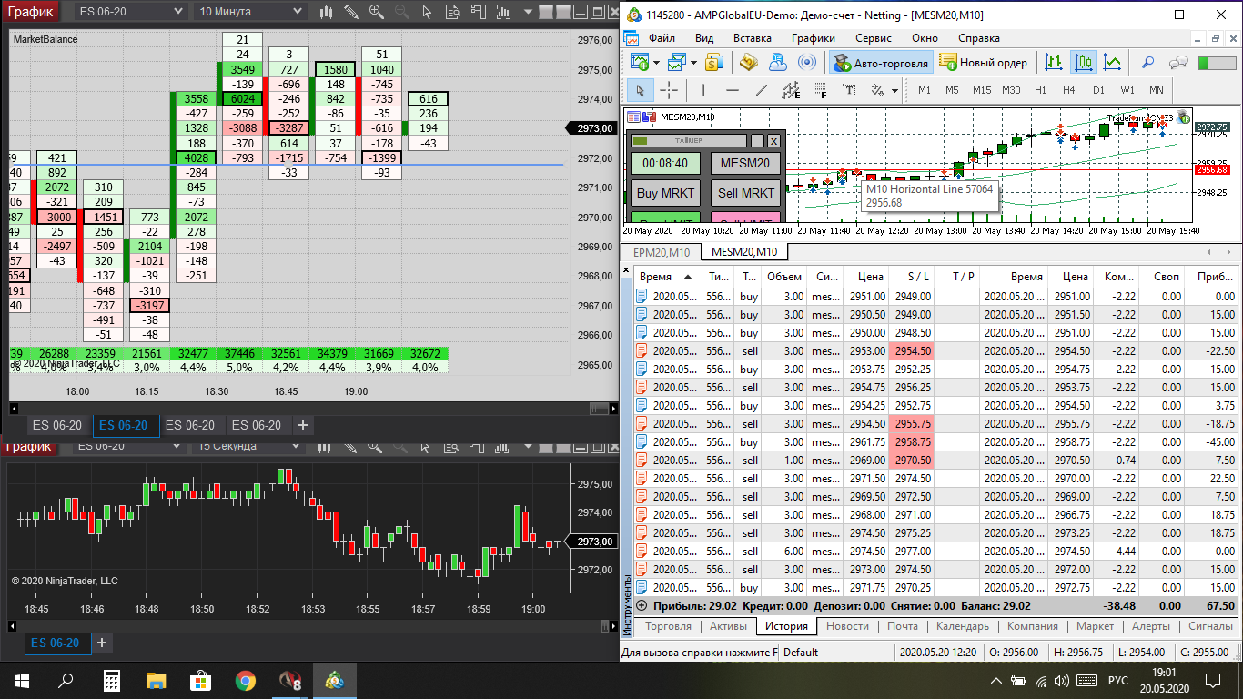
Task: Click the 00:08:40 timer button
Action: (666, 164)
